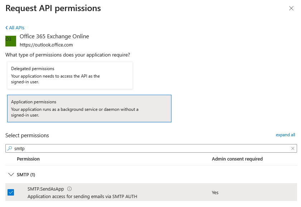Click the SMTP (1) group label
301x207 pixels.
(26, 174)
